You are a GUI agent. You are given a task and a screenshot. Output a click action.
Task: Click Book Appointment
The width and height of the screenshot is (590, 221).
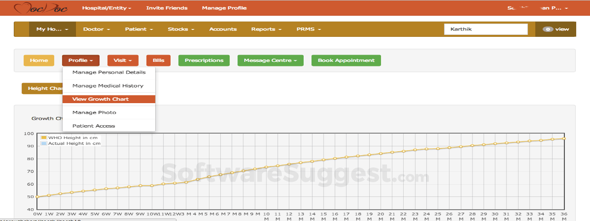point(346,60)
